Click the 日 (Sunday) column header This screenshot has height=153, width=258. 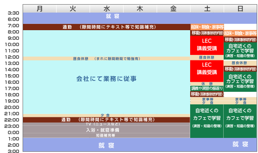tap(240, 8)
